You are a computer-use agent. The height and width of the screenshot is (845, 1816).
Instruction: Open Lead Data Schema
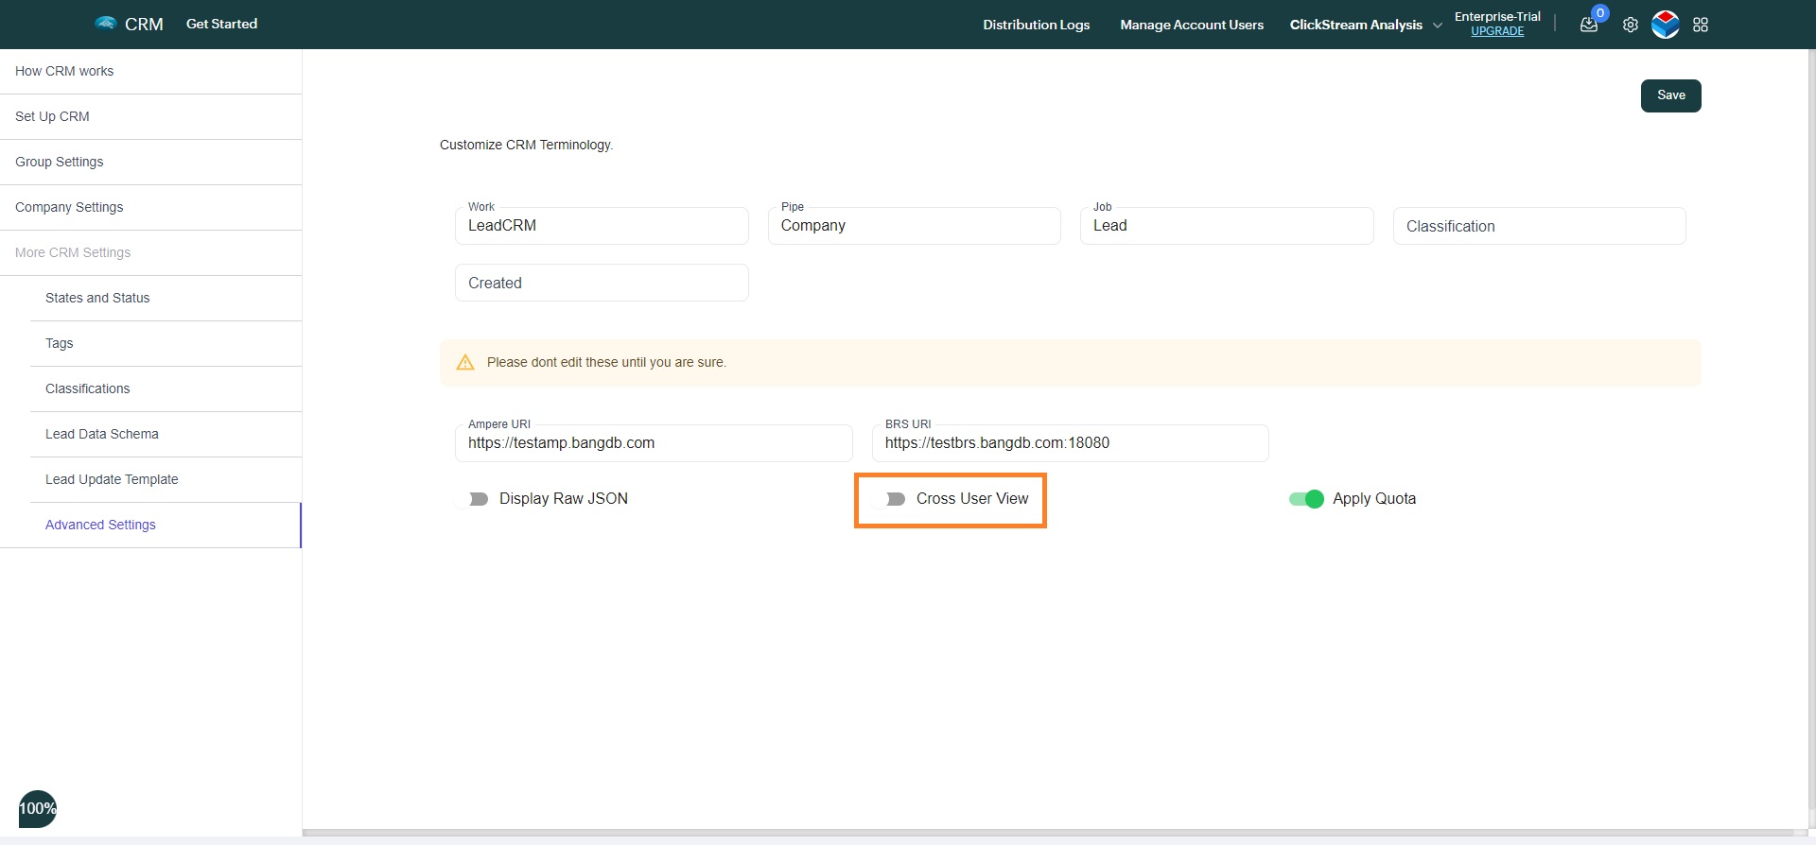click(x=166, y=434)
